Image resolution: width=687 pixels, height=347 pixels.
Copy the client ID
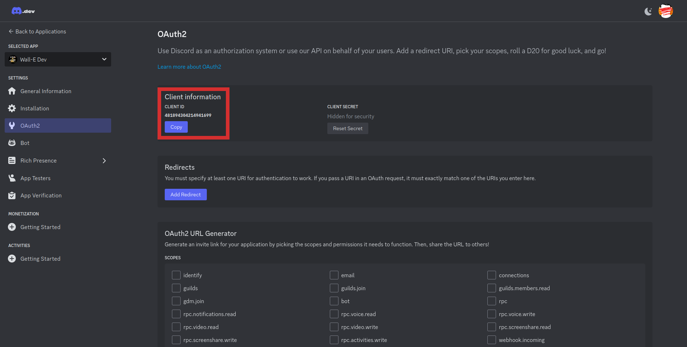pos(176,127)
